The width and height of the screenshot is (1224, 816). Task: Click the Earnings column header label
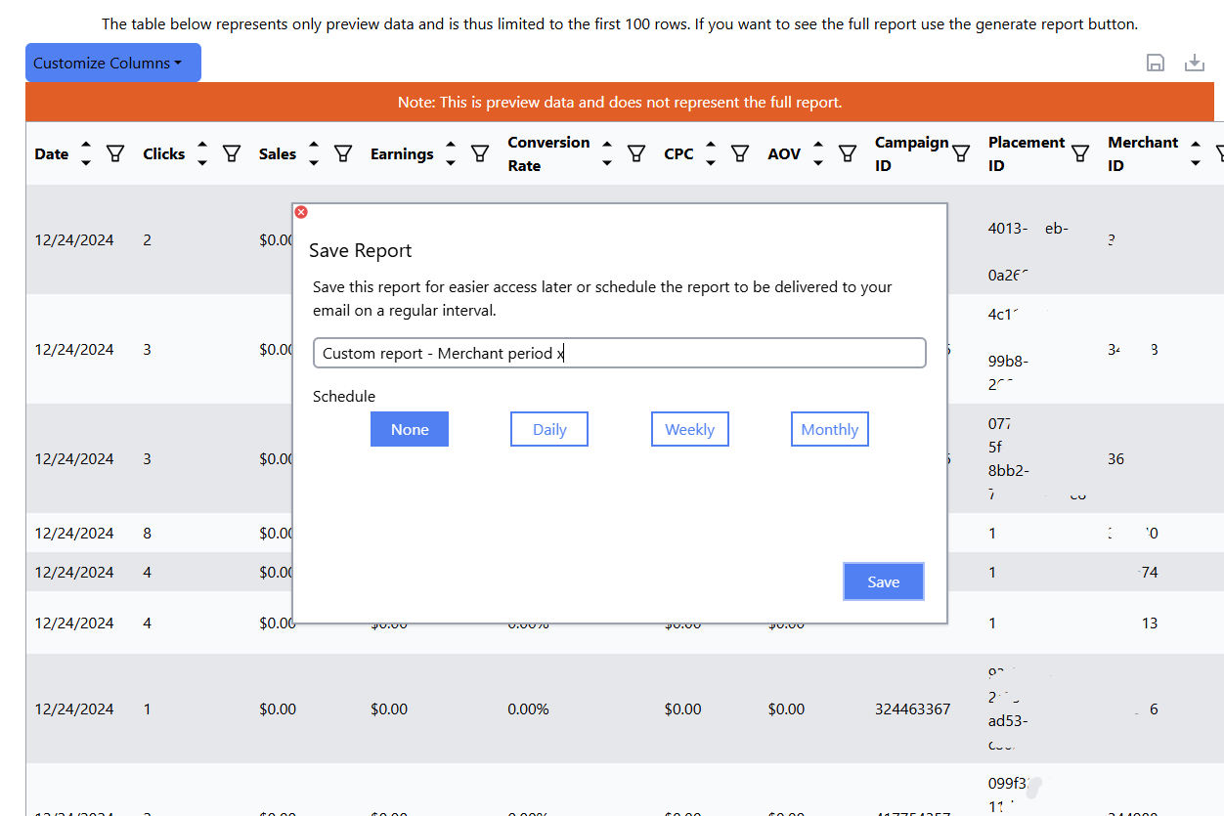(402, 153)
